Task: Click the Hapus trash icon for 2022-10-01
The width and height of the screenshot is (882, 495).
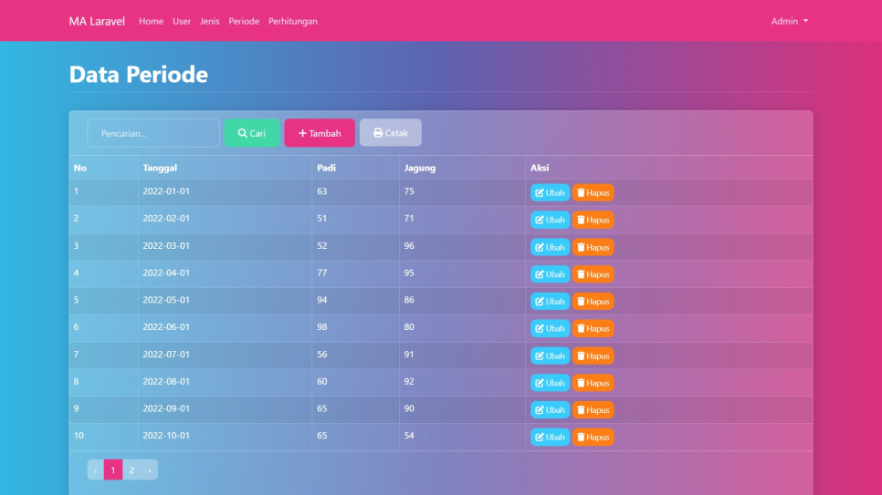Action: click(x=581, y=438)
